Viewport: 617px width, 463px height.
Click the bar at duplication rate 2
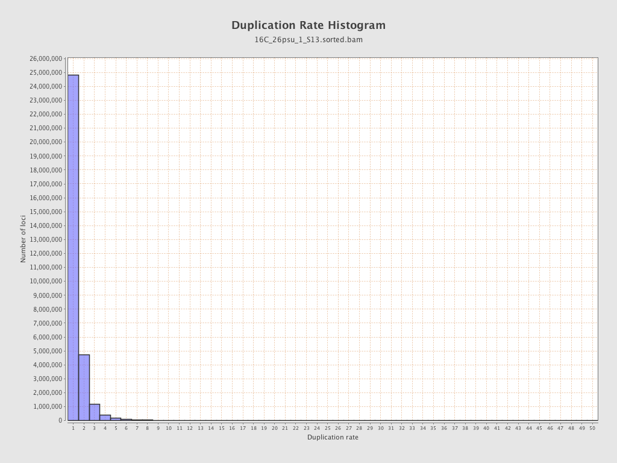point(84,388)
